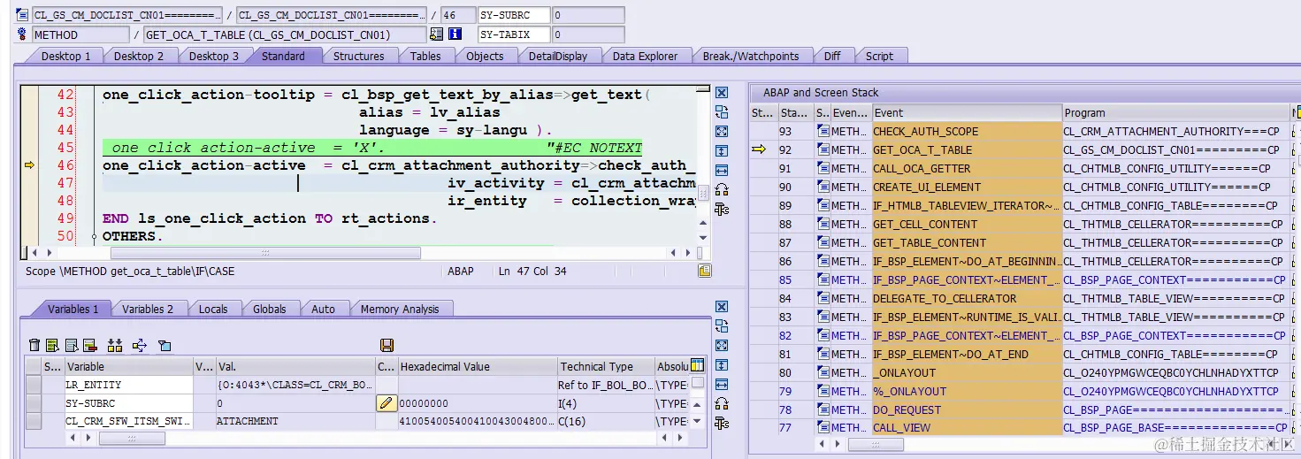The image size is (1301, 459).
Task: Click the save diskette icon above variables table
Action: (x=386, y=346)
